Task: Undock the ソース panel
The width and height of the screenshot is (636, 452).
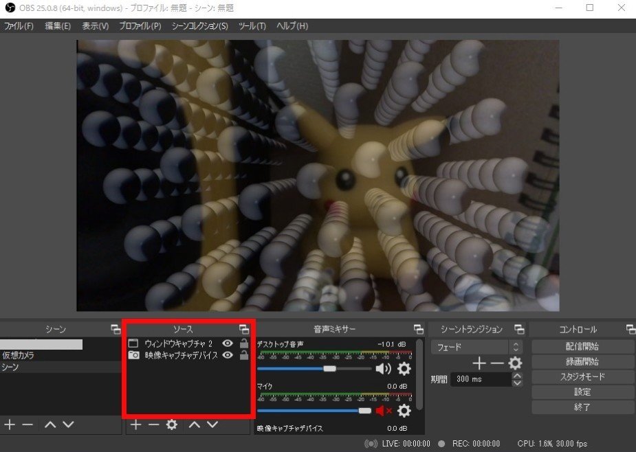Action: click(x=244, y=329)
